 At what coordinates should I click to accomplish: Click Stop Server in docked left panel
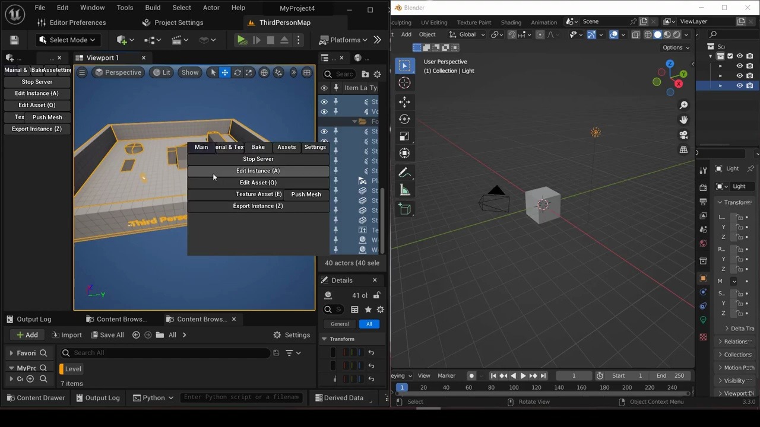37,82
